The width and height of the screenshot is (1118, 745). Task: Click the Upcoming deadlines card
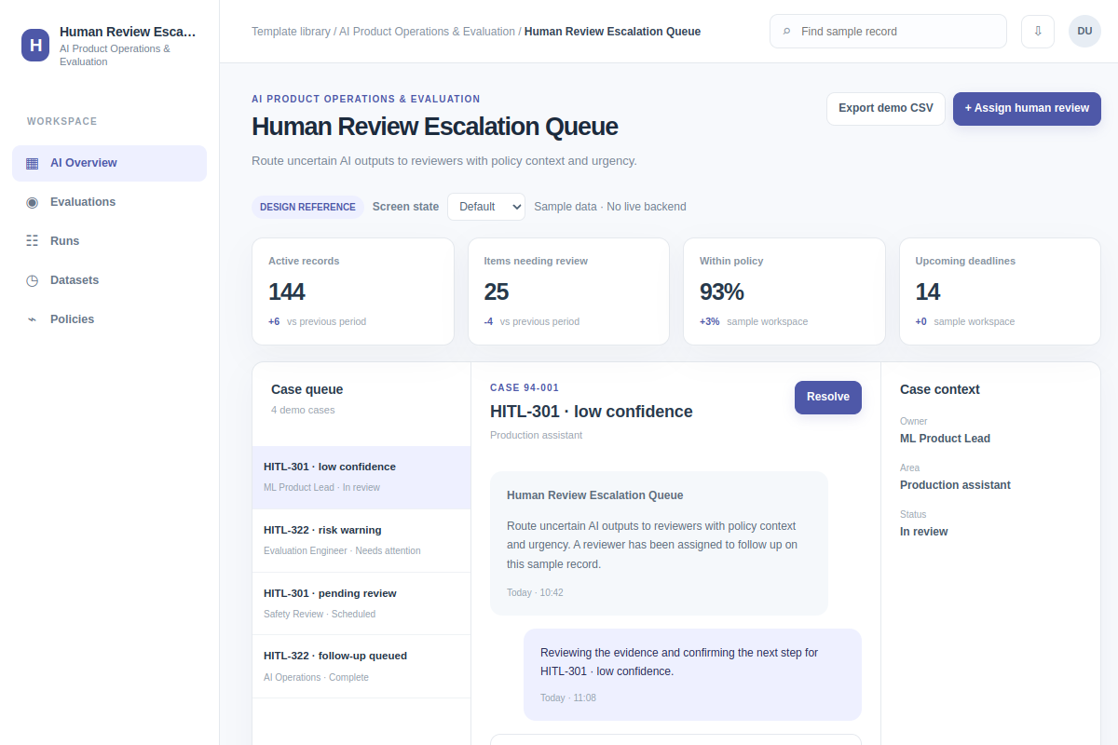click(1000, 291)
